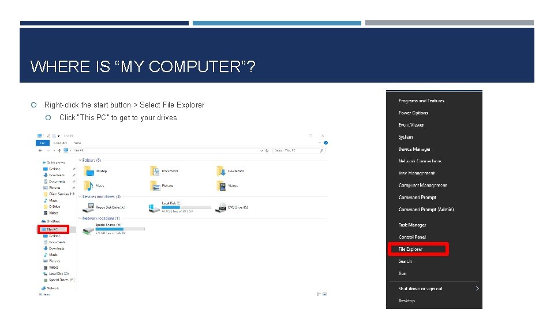Collapse the Folders (6) group
The height and width of the screenshot is (312, 554).
(x=80, y=160)
